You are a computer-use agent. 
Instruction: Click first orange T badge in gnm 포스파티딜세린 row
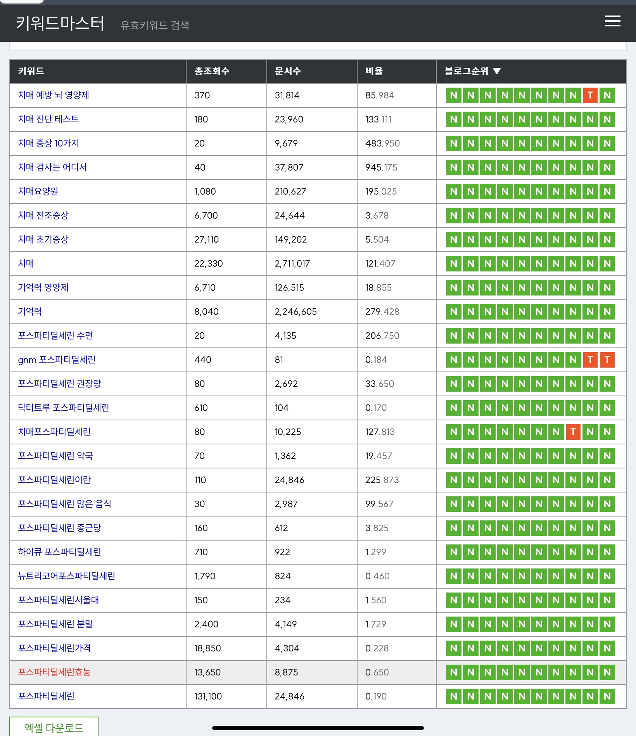[x=590, y=359]
